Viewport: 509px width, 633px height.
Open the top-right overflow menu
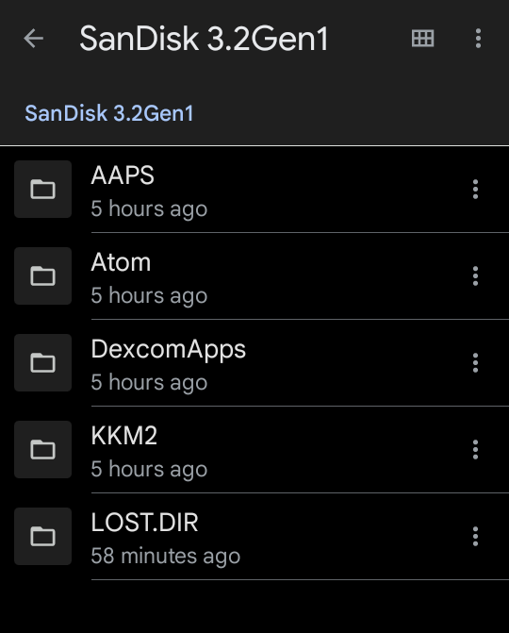pyautogui.click(x=478, y=39)
